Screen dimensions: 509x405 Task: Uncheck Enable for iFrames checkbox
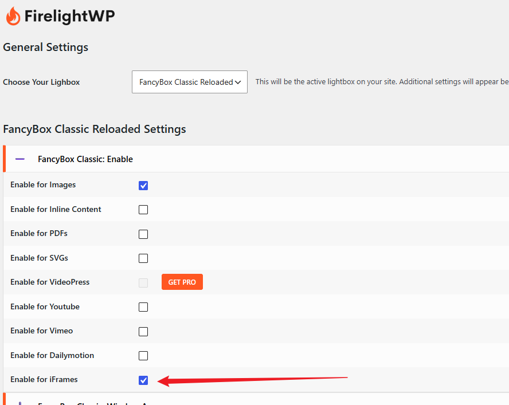(x=143, y=380)
